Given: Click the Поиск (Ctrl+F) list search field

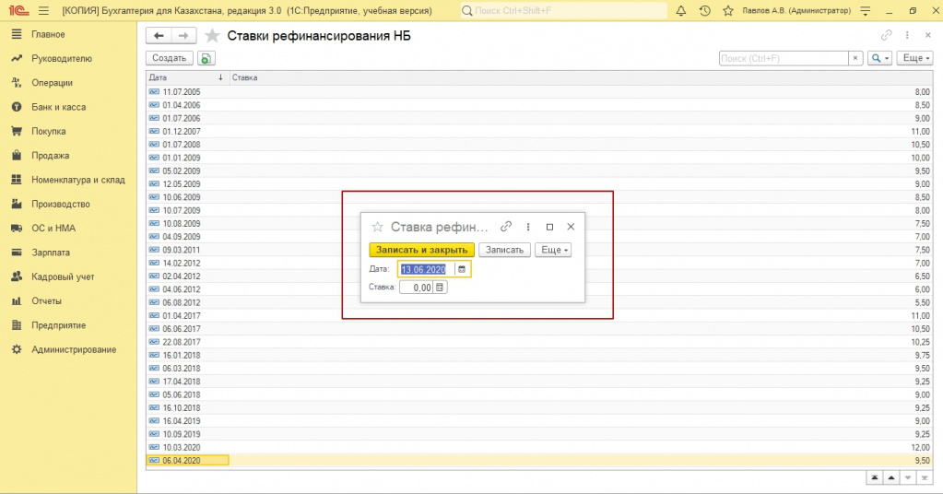Looking at the screenshot, I should point(784,58).
